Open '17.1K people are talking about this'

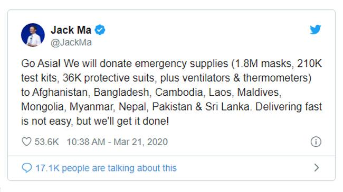pyautogui.click(x=106, y=168)
